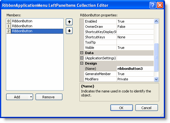The image size is (170, 123).
Task: Move selected member down with arrow button
Action: click(69, 31)
